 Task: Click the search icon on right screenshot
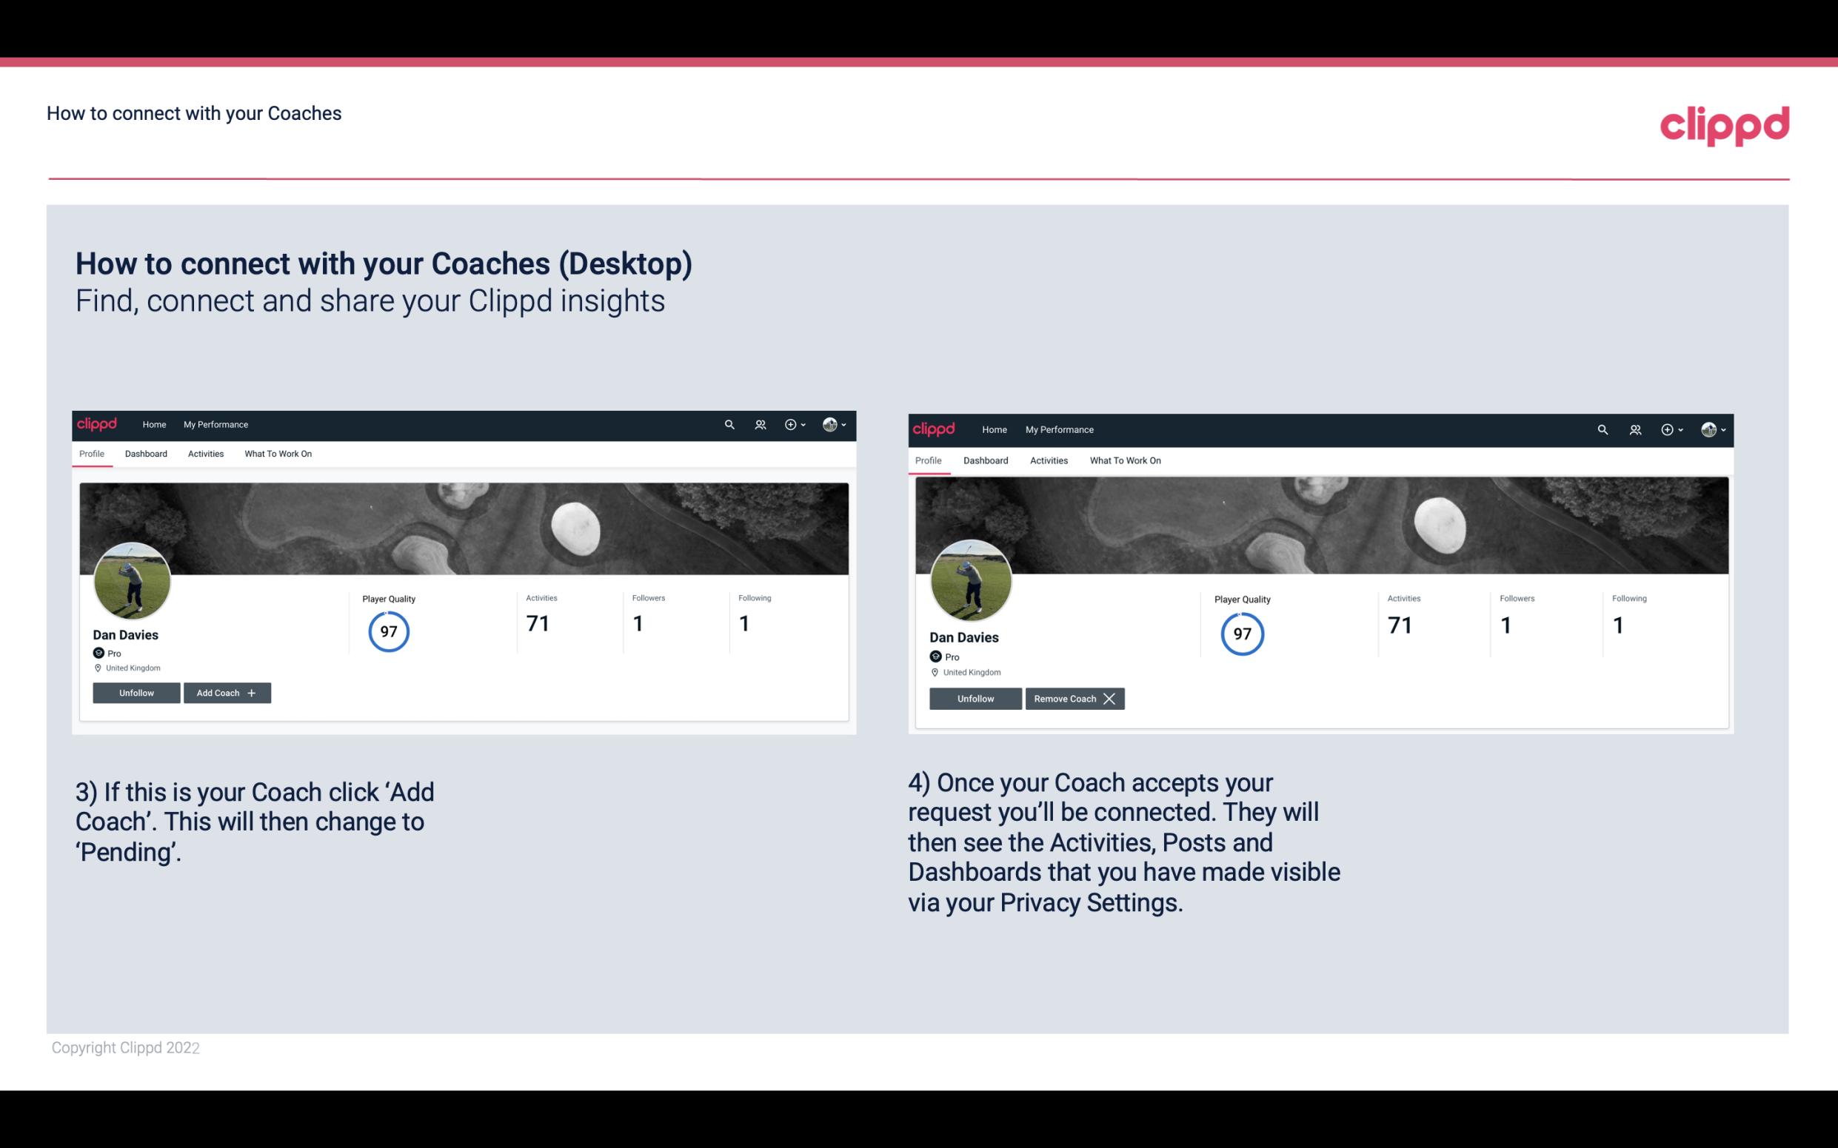[1604, 429]
